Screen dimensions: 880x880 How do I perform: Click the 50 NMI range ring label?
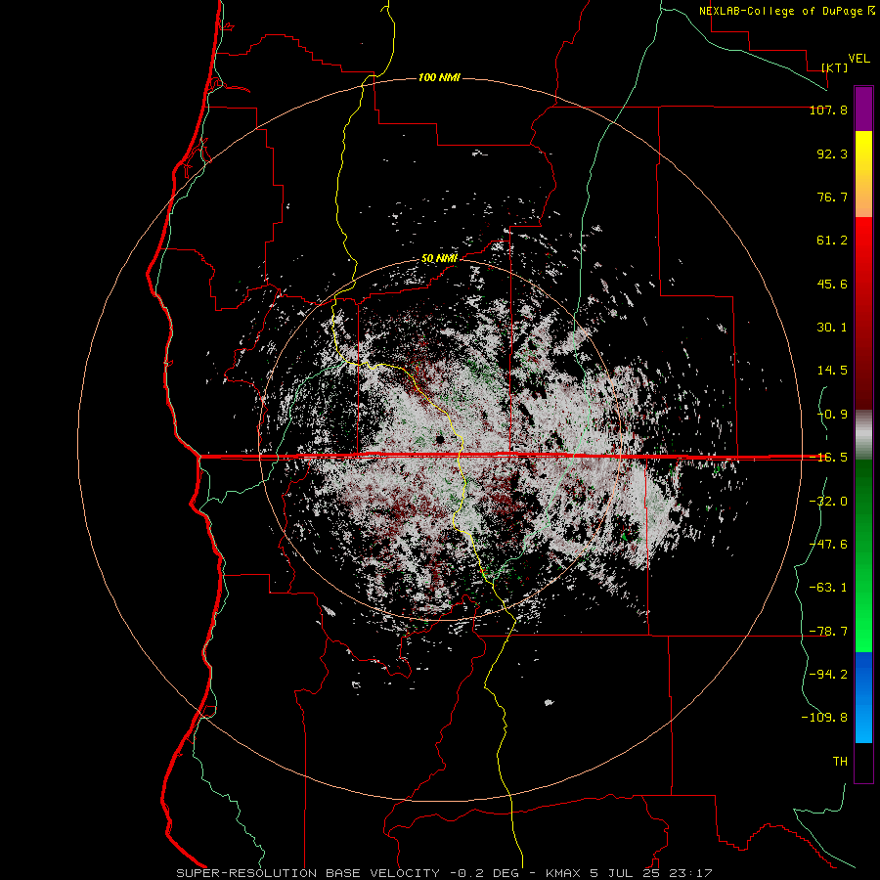(x=439, y=259)
